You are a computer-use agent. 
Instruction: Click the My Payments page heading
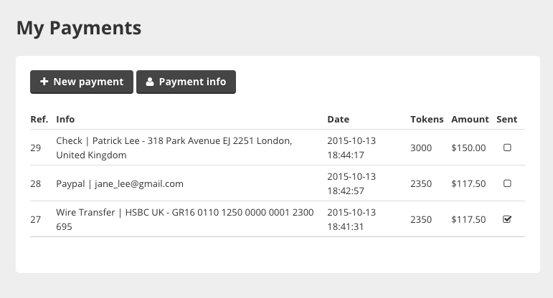79,28
